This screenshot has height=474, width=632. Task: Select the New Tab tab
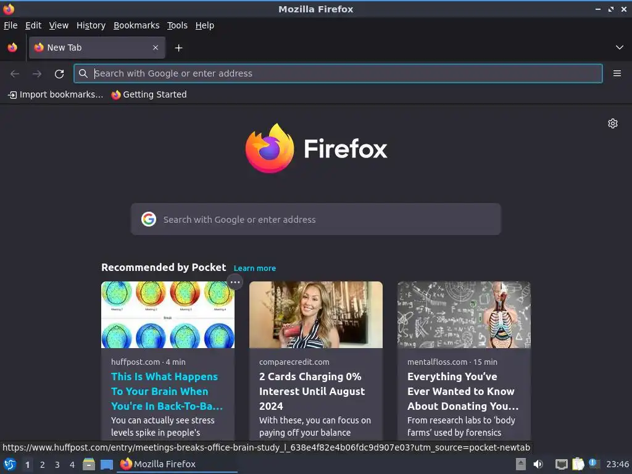(x=97, y=48)
